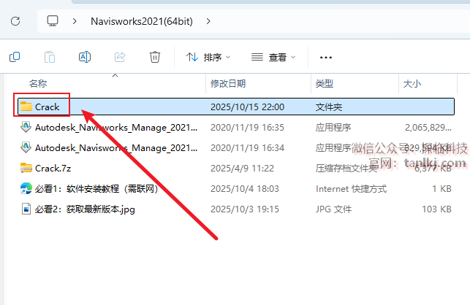The image size is (470, 305).
Task: Select 必看1：软件安装教程 file name
Action: point(96,188)
